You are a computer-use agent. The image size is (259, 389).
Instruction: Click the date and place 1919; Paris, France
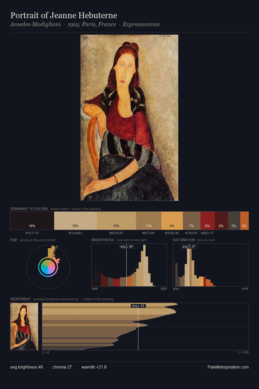point(92,24)
